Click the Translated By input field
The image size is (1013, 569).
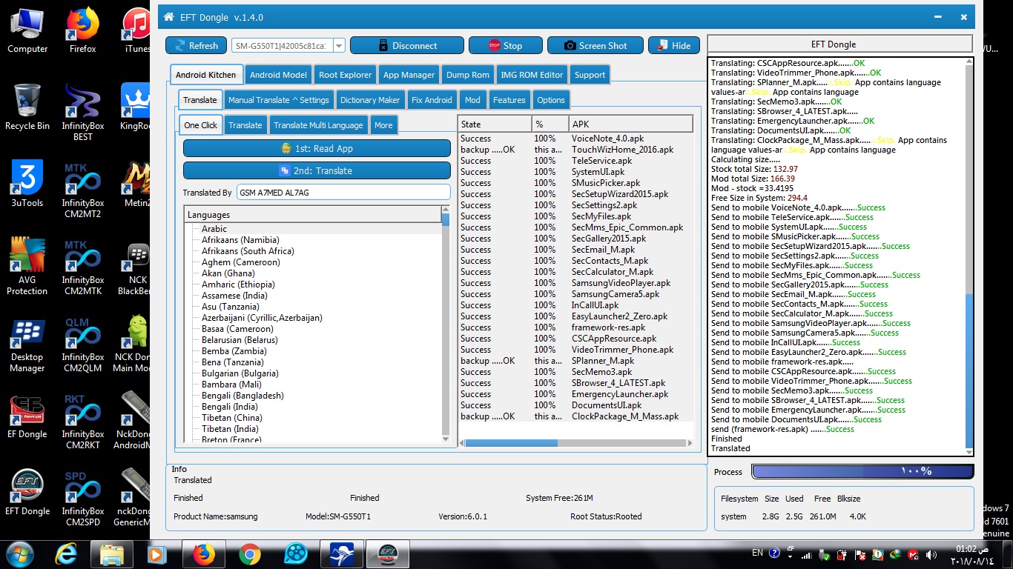(343, 193)
